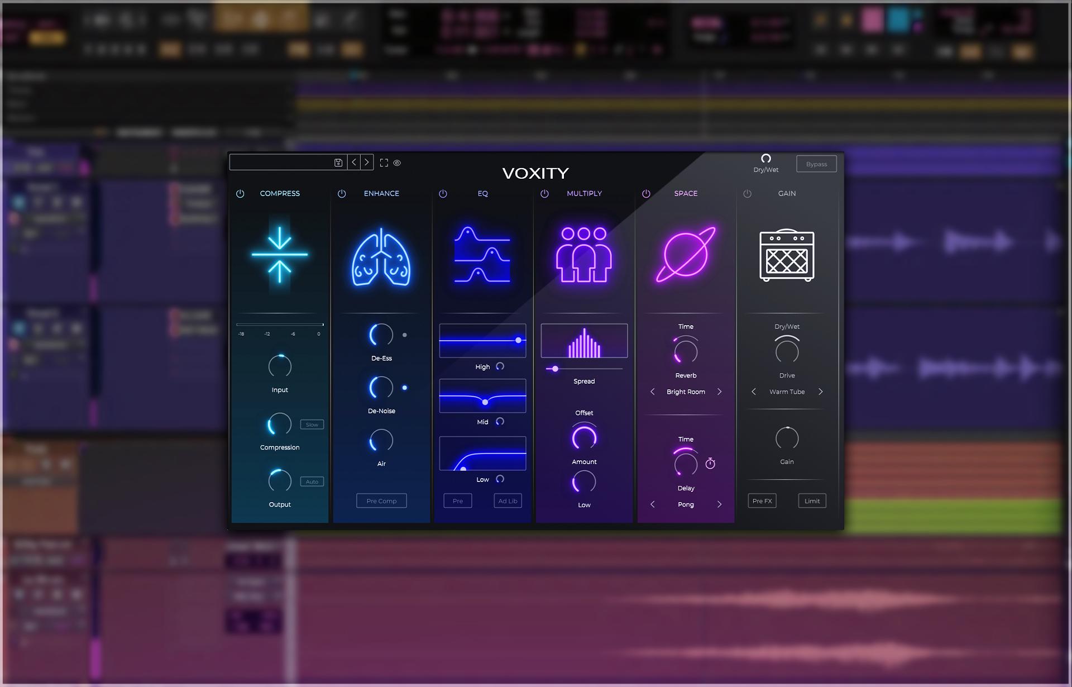Click the Multiply people neon icon
1072x687 pixels.
click(584, 255)
